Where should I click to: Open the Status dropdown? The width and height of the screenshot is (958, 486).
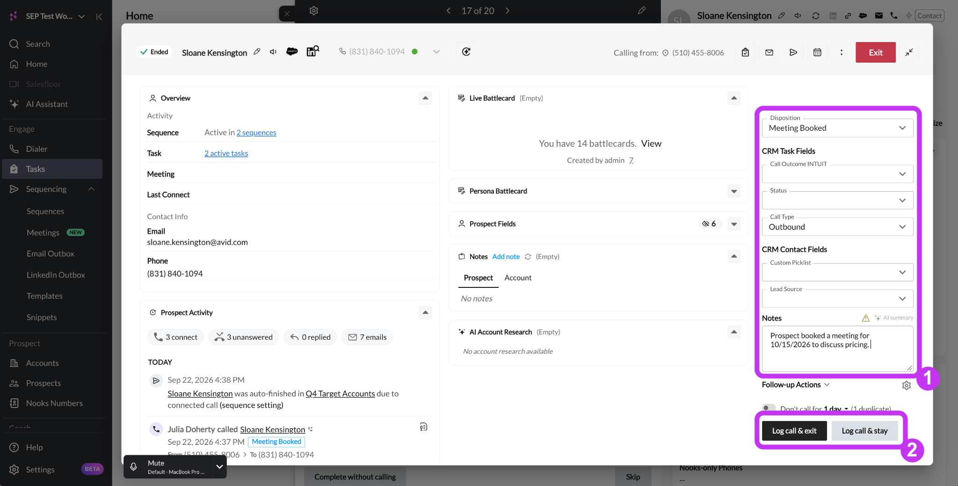coord(837,200)
